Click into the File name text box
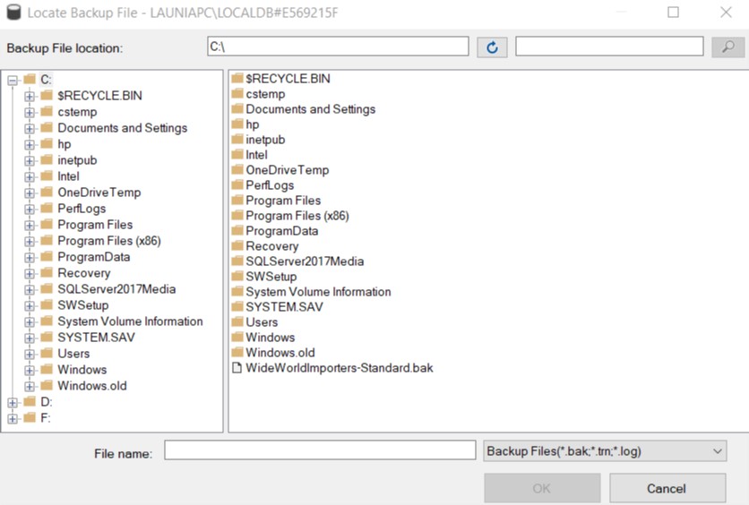749x505 pixels. [x=320, y=450]
